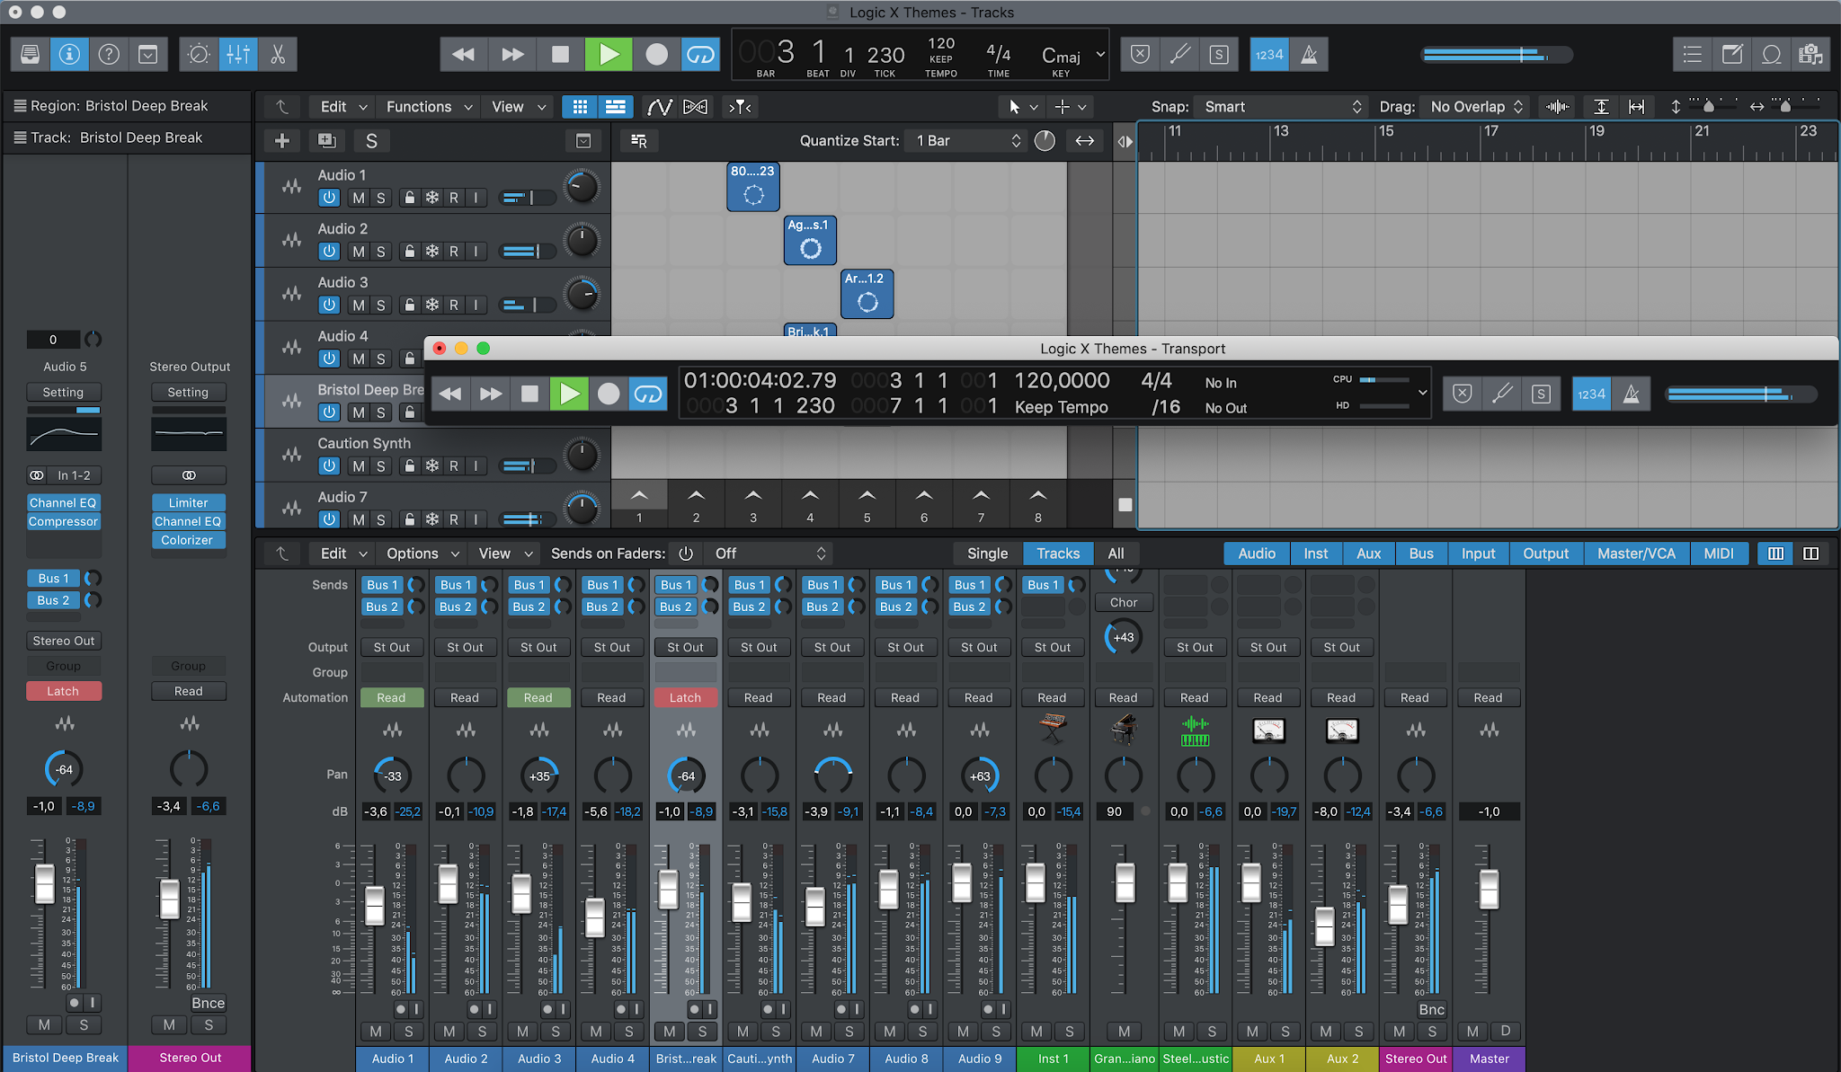The height and width of the screenshot is (1072, 1841).
Task: Switch mixer to All view
Action: tap(1116, 554)
